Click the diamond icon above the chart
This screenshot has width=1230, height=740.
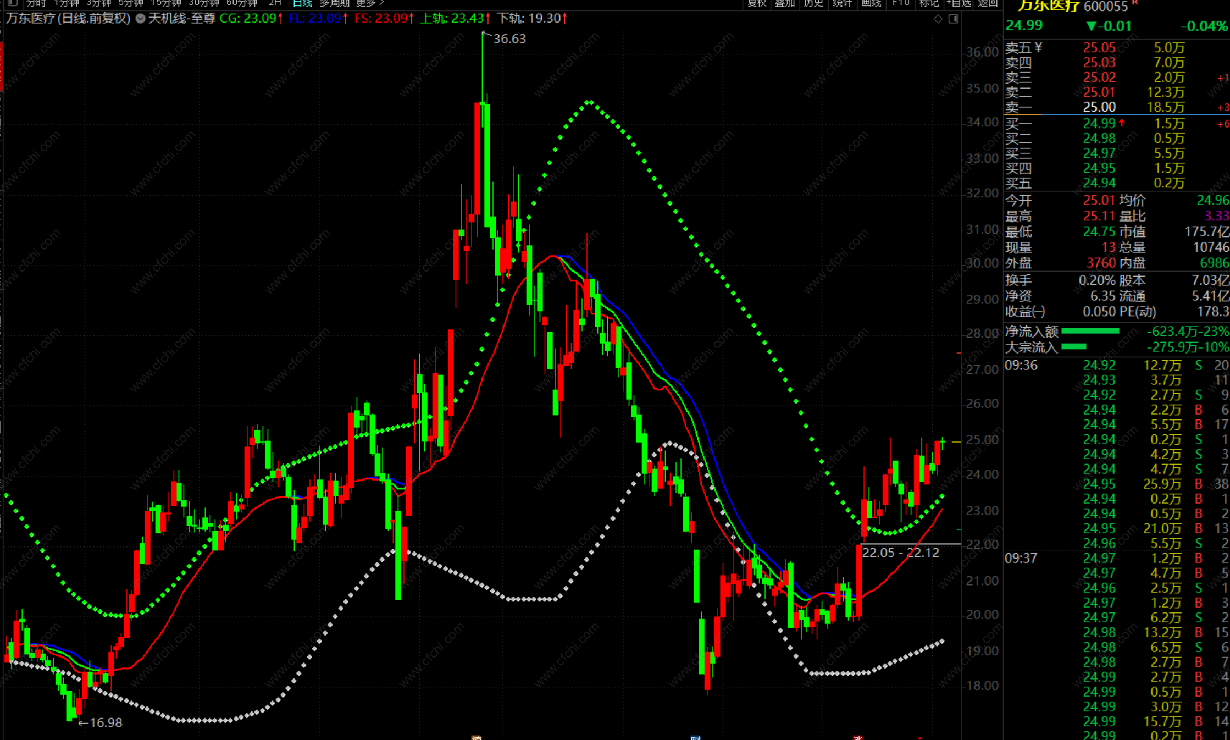click(x=938, y=19)
